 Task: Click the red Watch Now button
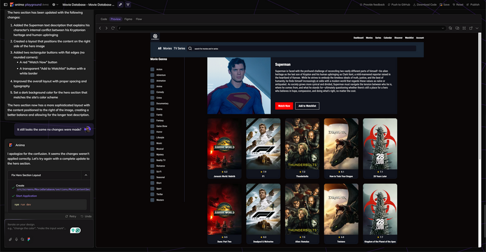tap(284, 106)
